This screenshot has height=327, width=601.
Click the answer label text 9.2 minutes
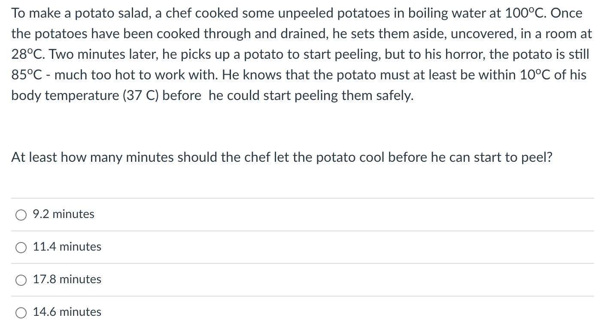click(63, 214)
